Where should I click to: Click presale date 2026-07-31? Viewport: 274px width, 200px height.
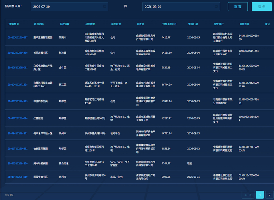(193, 177)
